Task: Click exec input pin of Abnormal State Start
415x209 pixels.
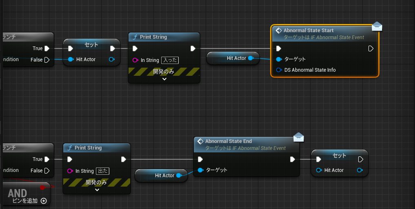Action: click(279, 48)
